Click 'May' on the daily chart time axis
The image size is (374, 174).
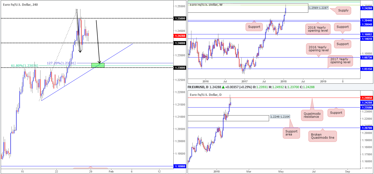(x=282, y=171)
